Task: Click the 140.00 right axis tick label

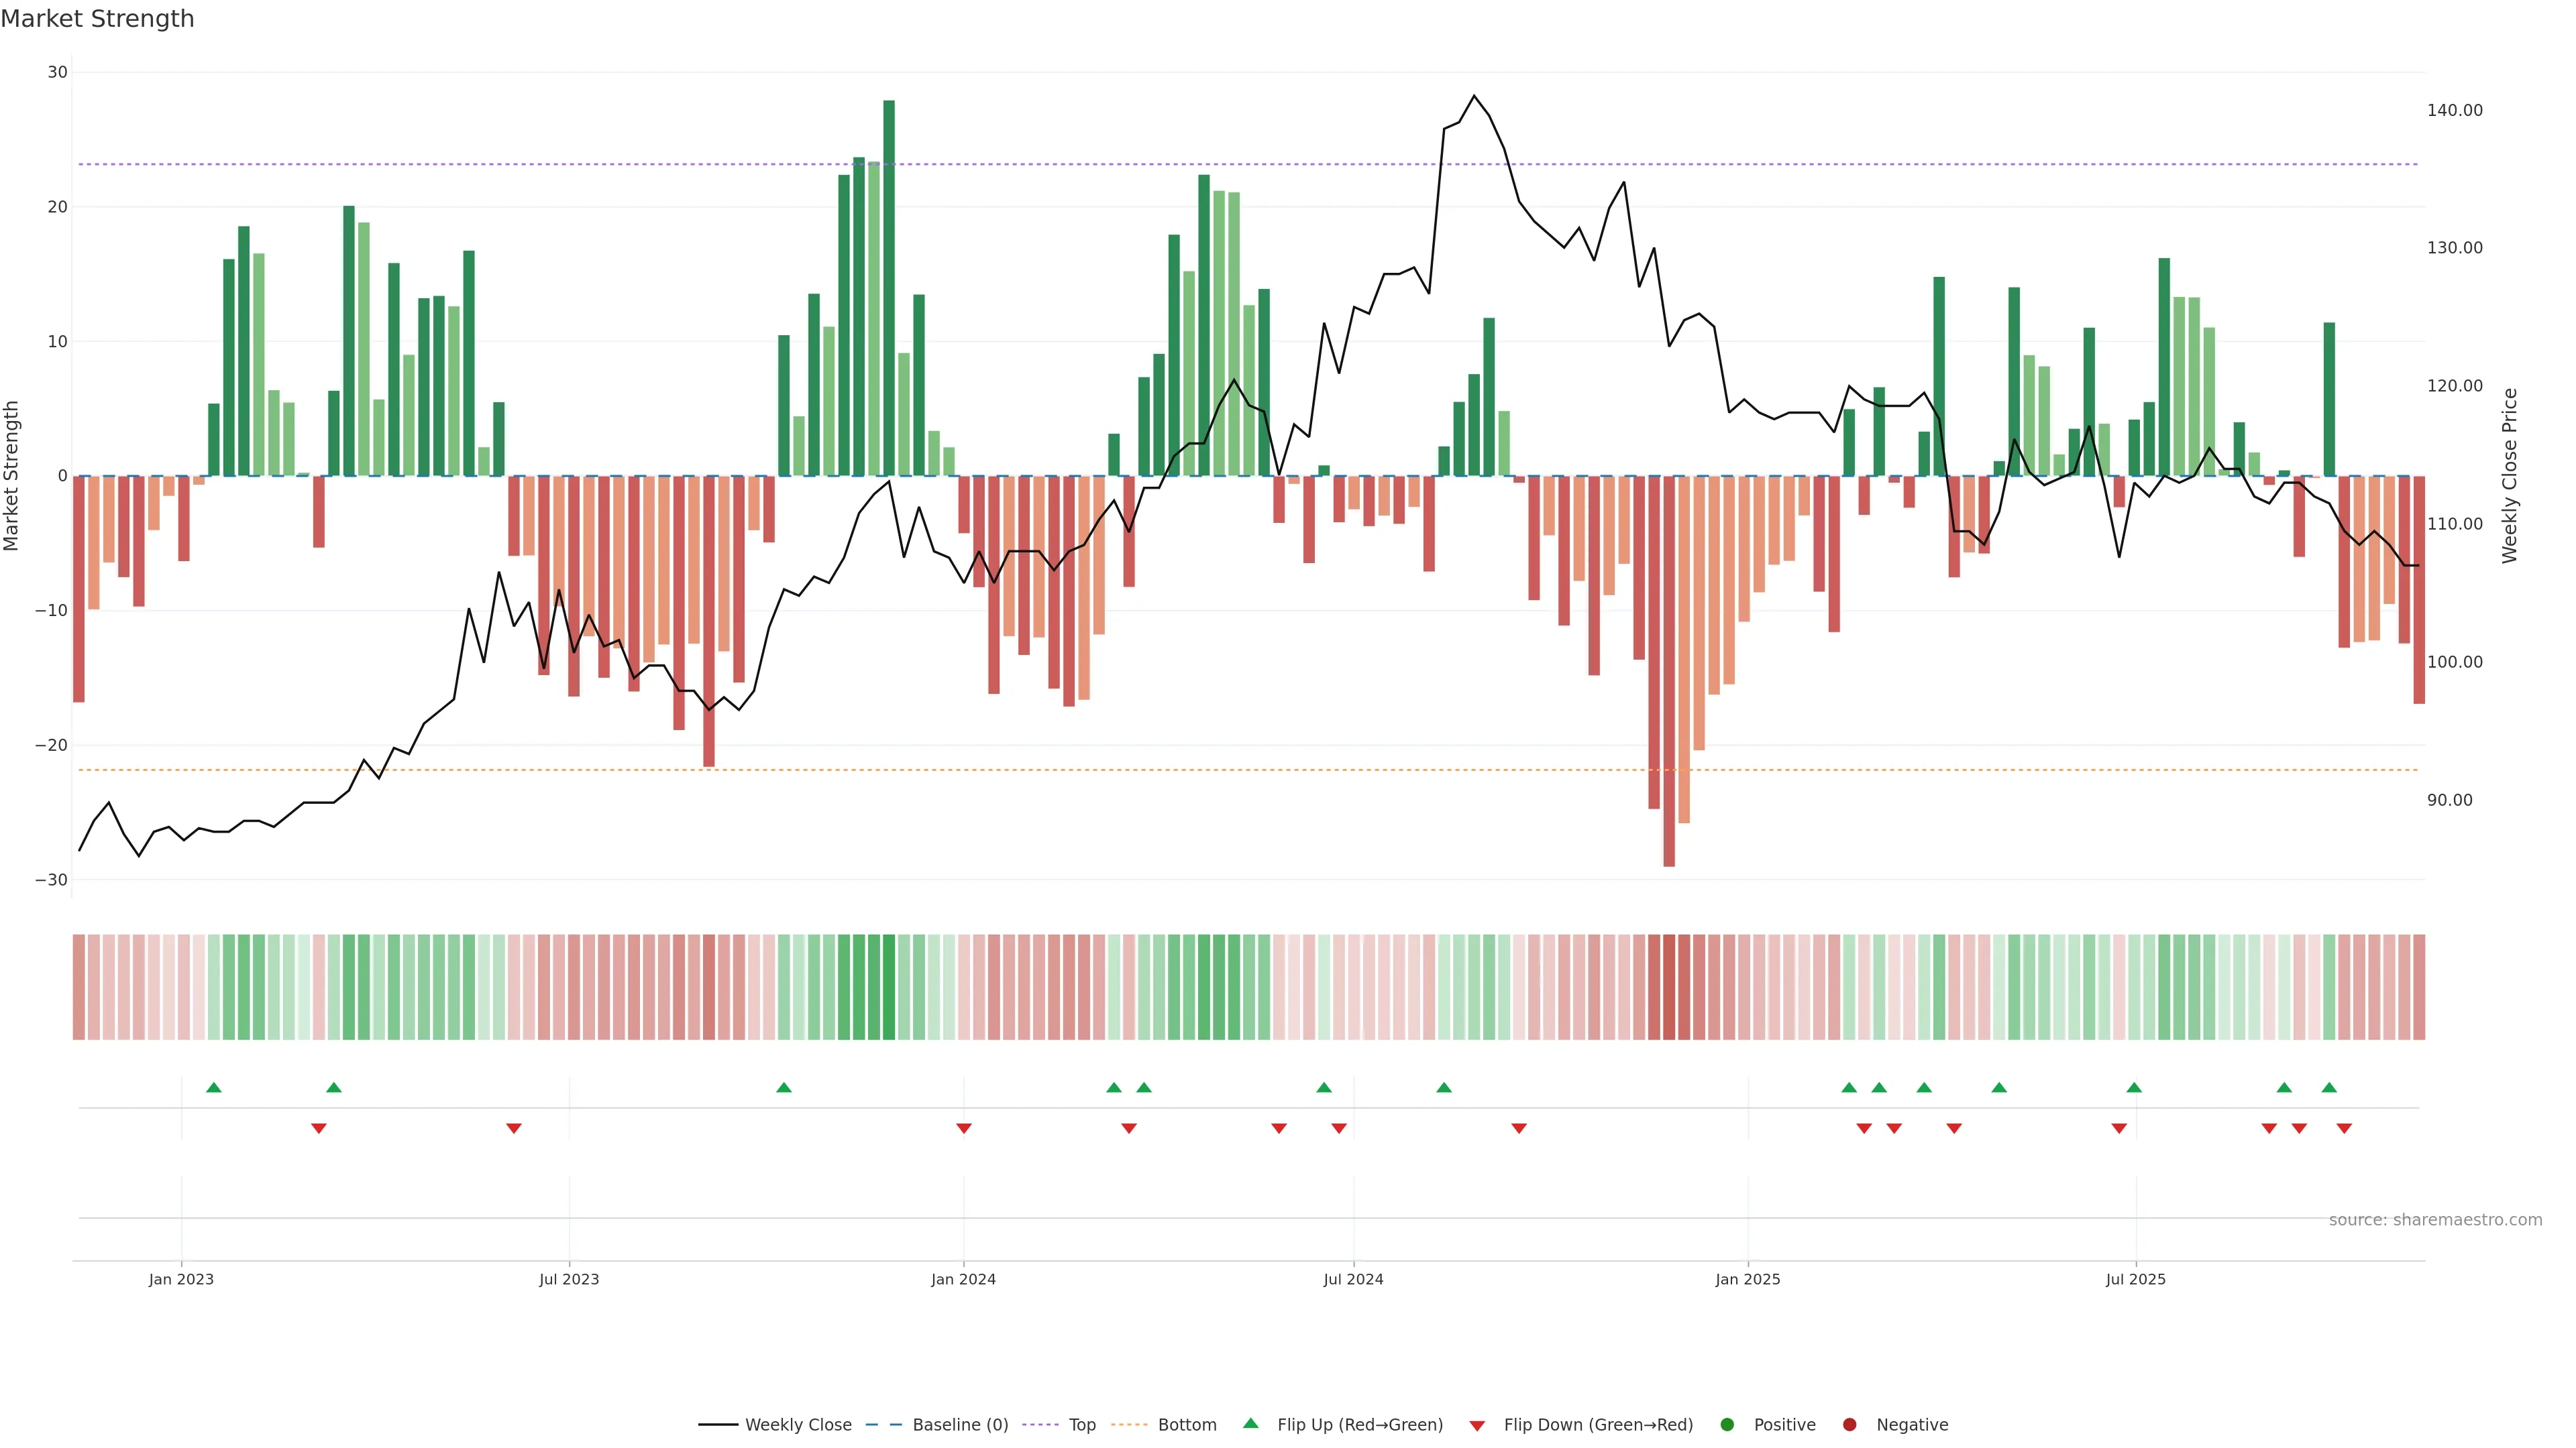Action: pyautogui.click(x=2454, y=110)
